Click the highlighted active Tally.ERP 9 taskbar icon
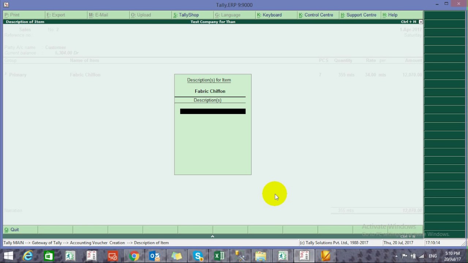This screenshot has width=468, height=263. click(305, 256)
